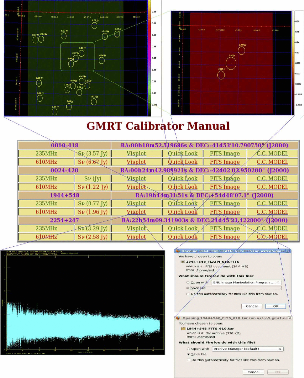Open Visplot for 1944+548 610MHz
Screen dimensions: 304x378
tap(136, 212)
